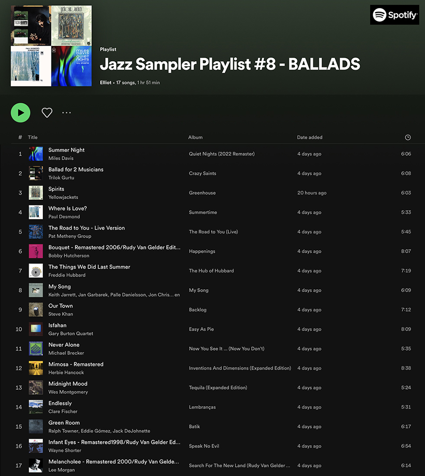Click the Endlessly cover thumbnail

[36, 407]
